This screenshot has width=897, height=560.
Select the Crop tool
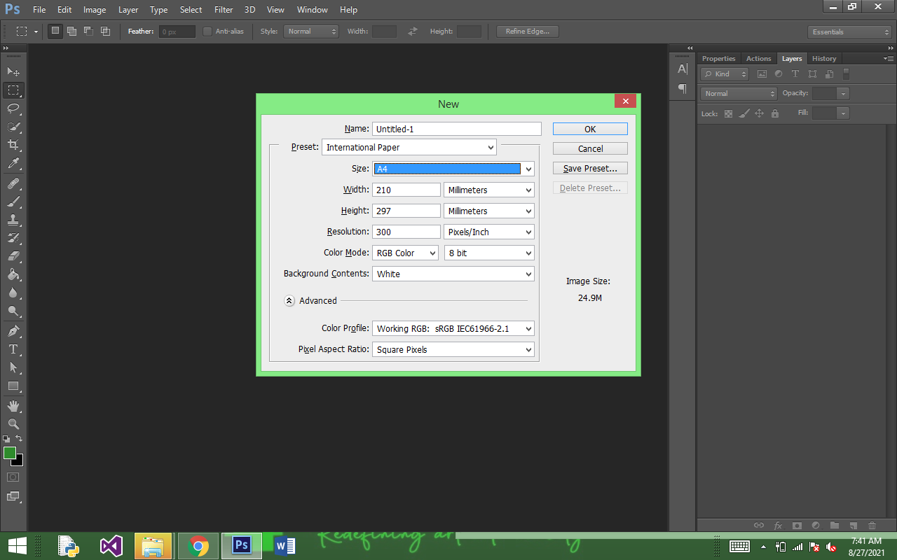(x=13, y=145)
